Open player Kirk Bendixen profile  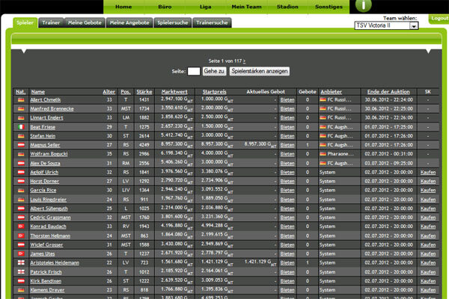(46, 281)
